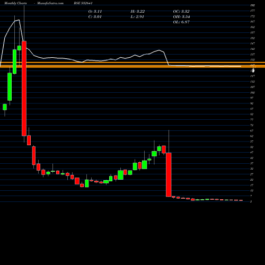
Task: Click the 32 price axis label
Action: click(252, 169)
